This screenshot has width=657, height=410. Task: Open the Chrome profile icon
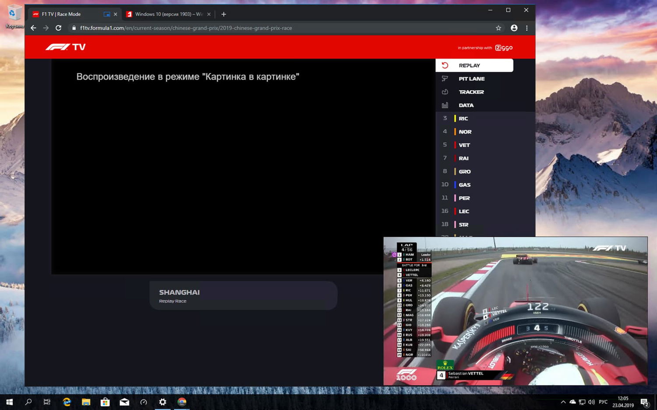(x=513, y=28)
